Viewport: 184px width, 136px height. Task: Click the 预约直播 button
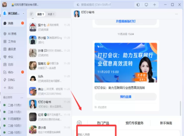126,97
